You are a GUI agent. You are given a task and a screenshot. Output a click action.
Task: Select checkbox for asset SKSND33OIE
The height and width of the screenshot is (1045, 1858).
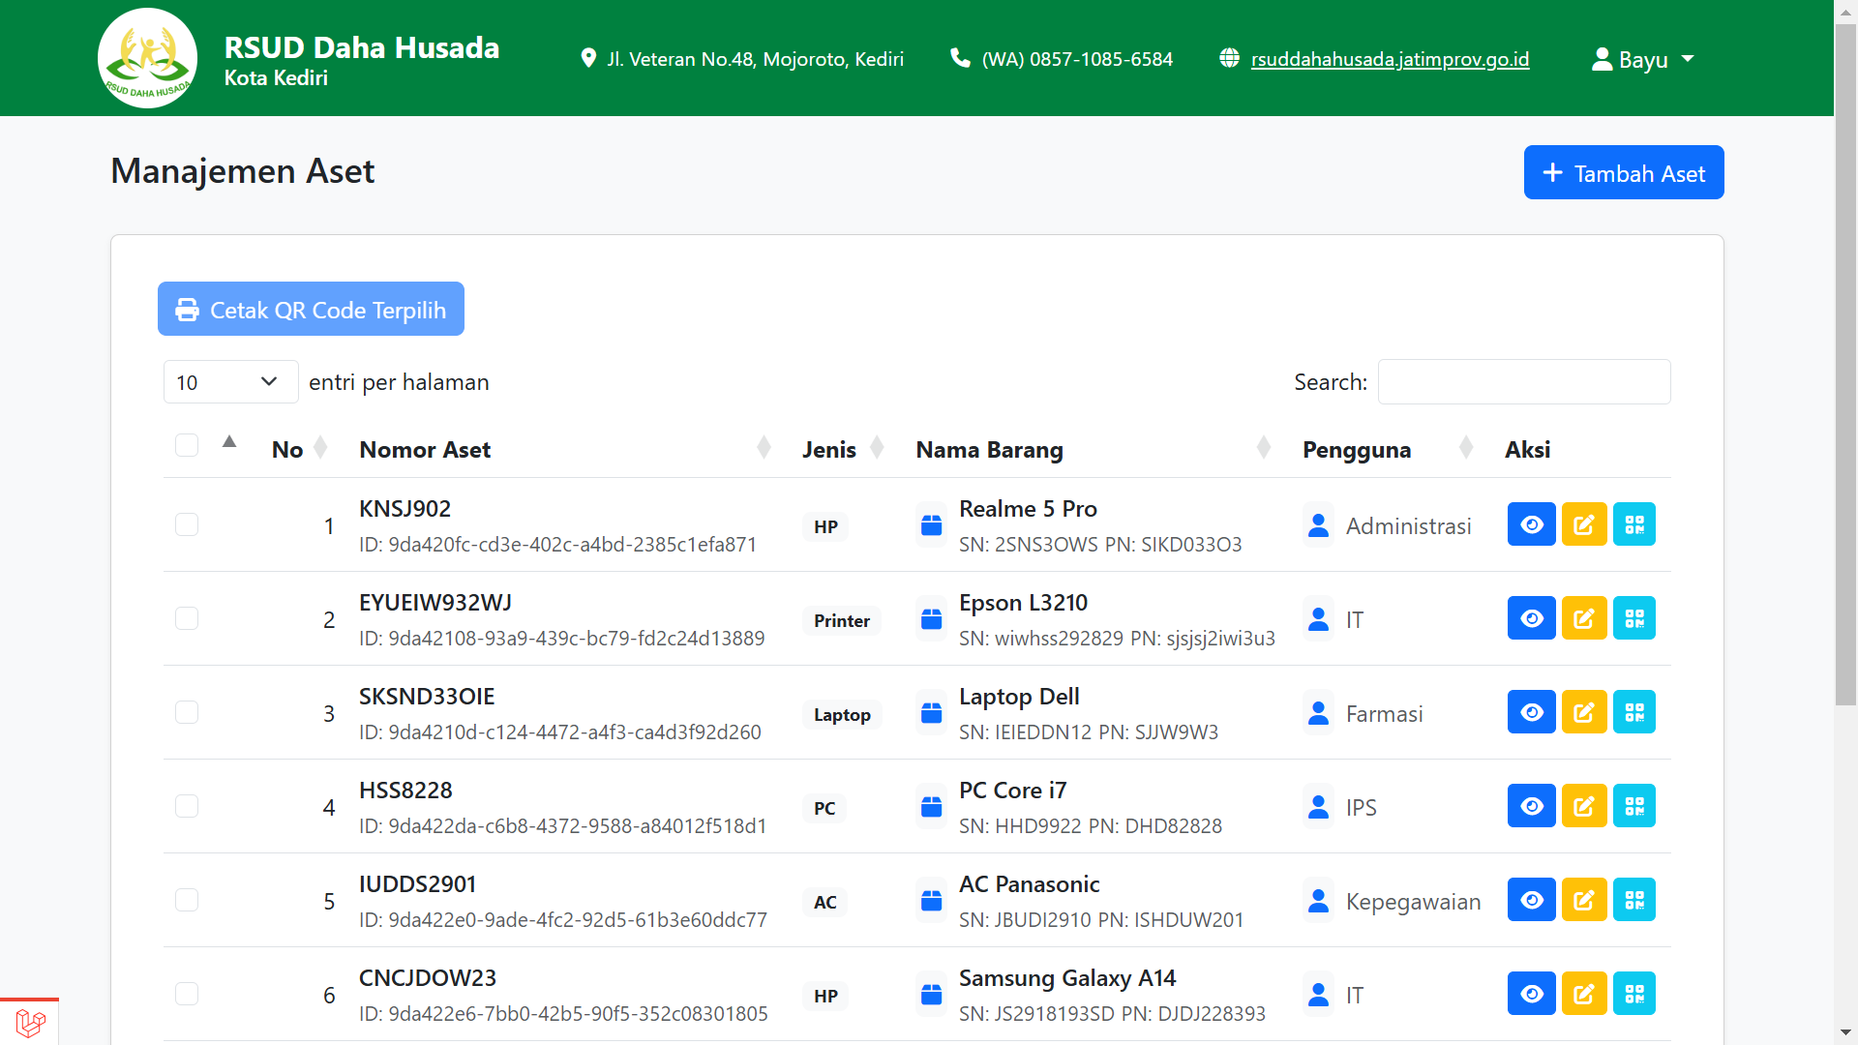point(187,712)
